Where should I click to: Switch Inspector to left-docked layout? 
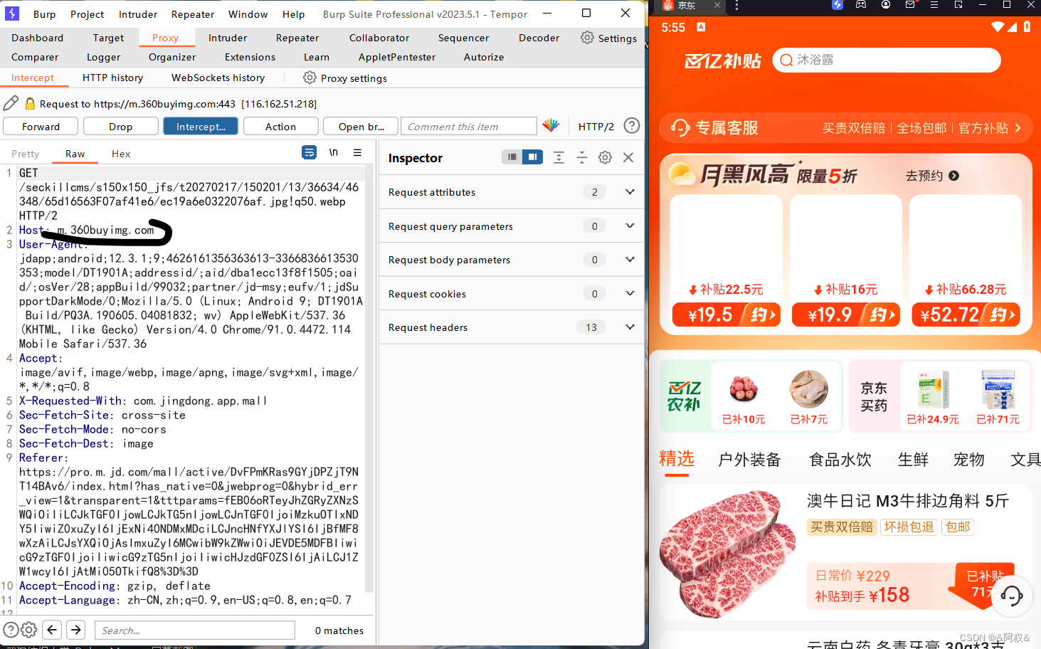pyautogui.click(x=512, y=157)
